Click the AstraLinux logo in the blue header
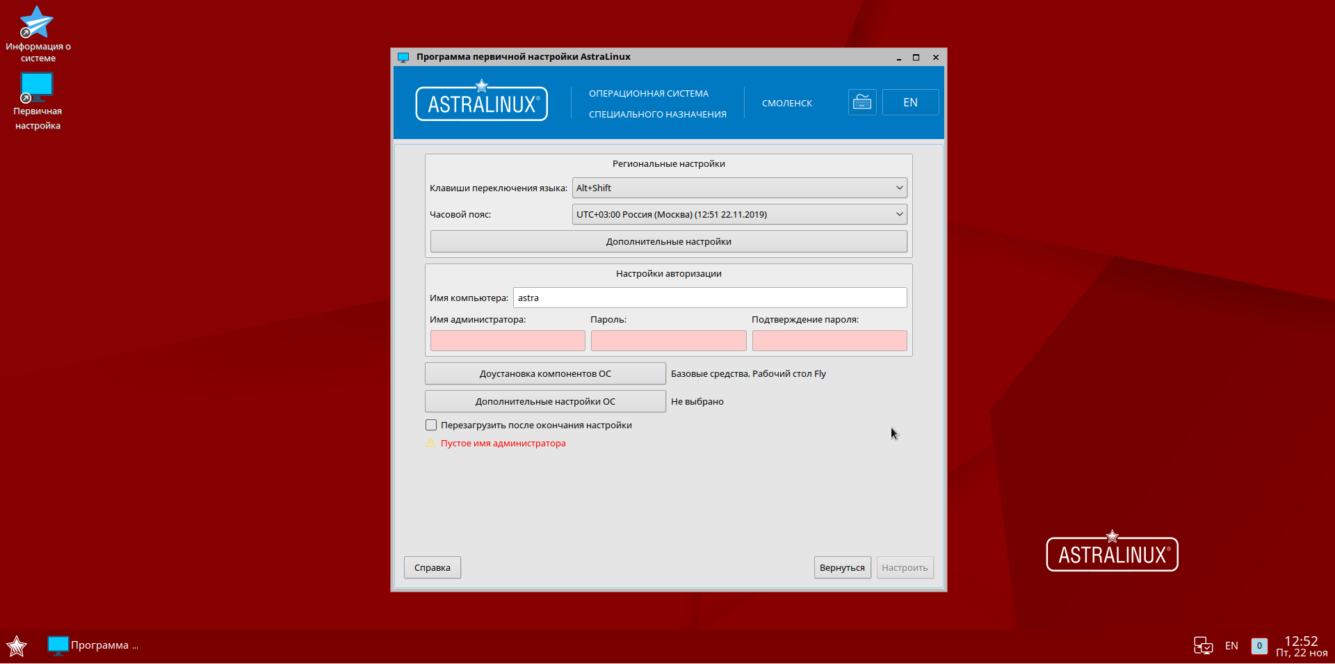The width and height of the screenshot is (1335, 664). pos(481,103)
